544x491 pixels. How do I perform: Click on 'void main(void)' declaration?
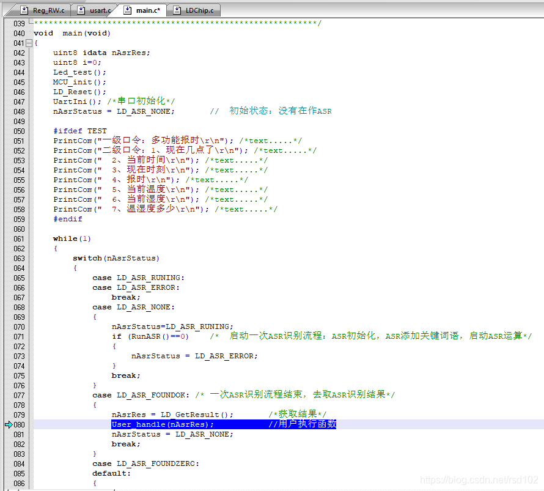click(x=72, y=33)
